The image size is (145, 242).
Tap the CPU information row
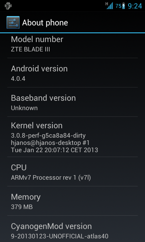72,172
